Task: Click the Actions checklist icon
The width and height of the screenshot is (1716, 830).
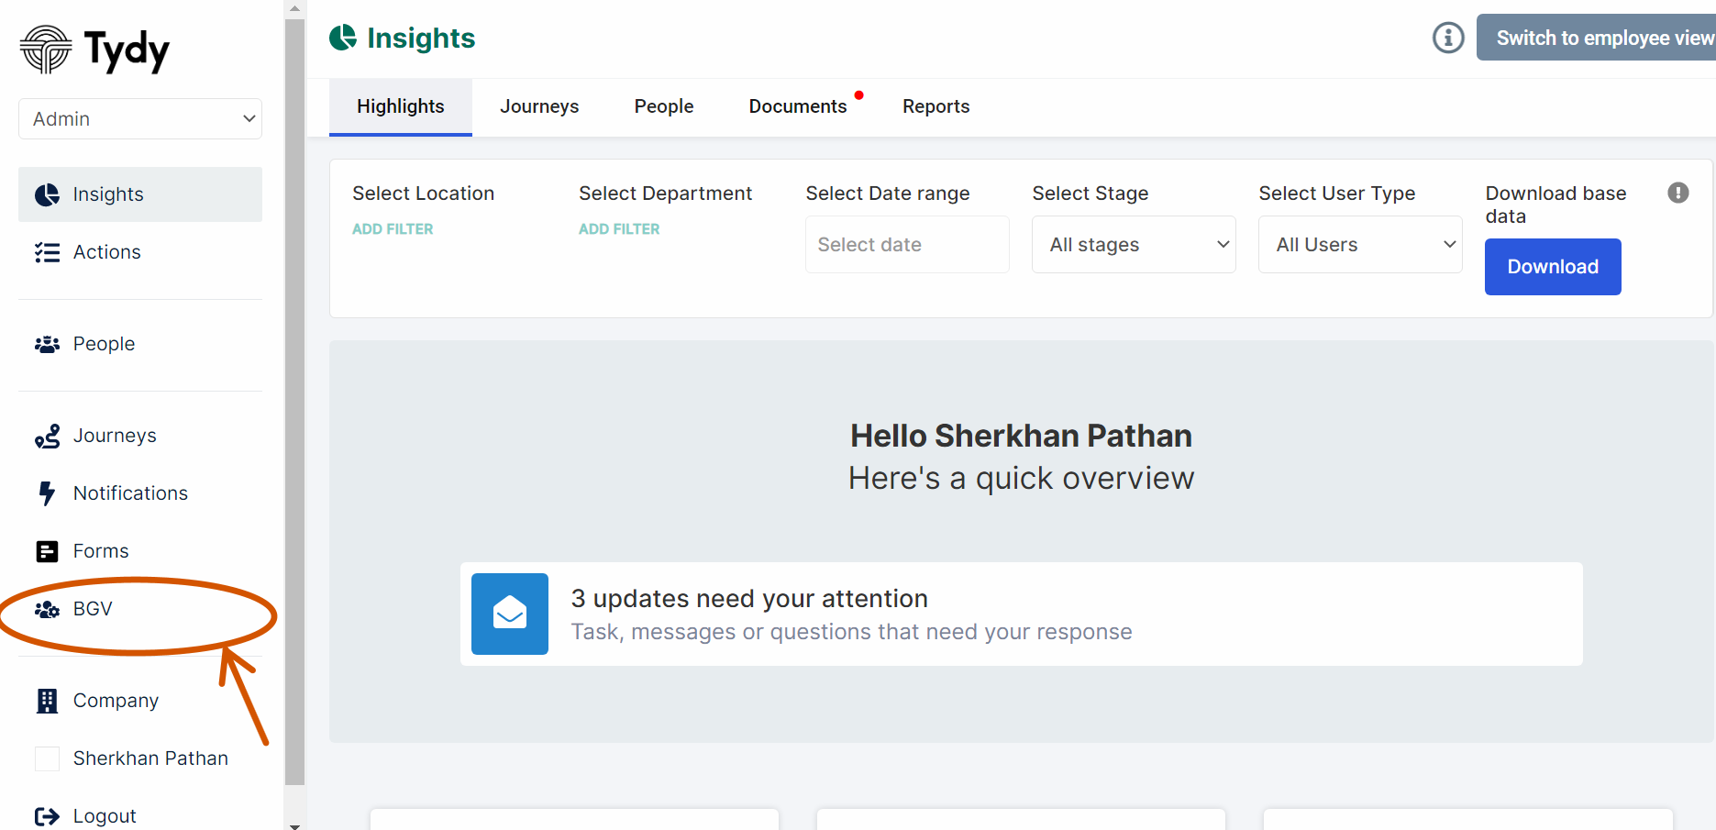Action: coord(47,252)
